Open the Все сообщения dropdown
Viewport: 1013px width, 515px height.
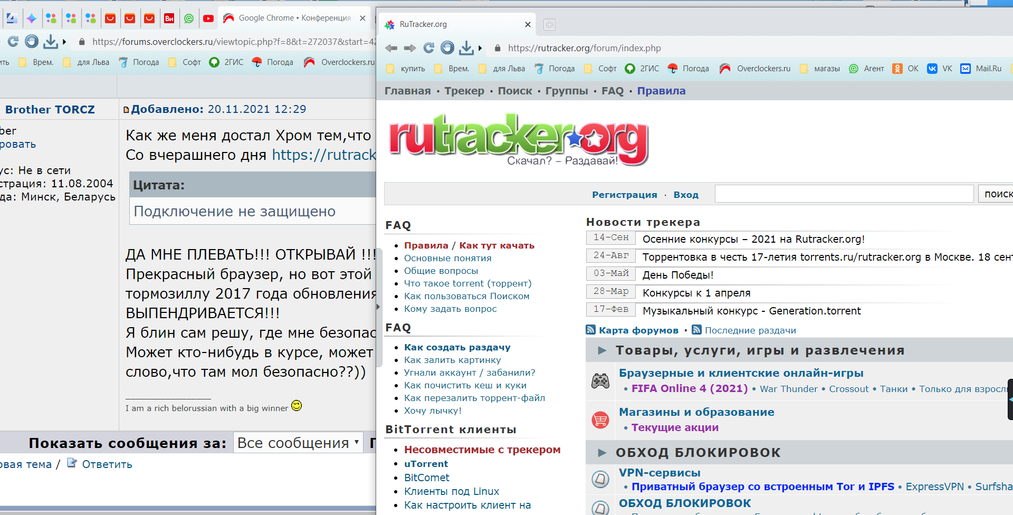pyautogui.click(x=298, y=443)
